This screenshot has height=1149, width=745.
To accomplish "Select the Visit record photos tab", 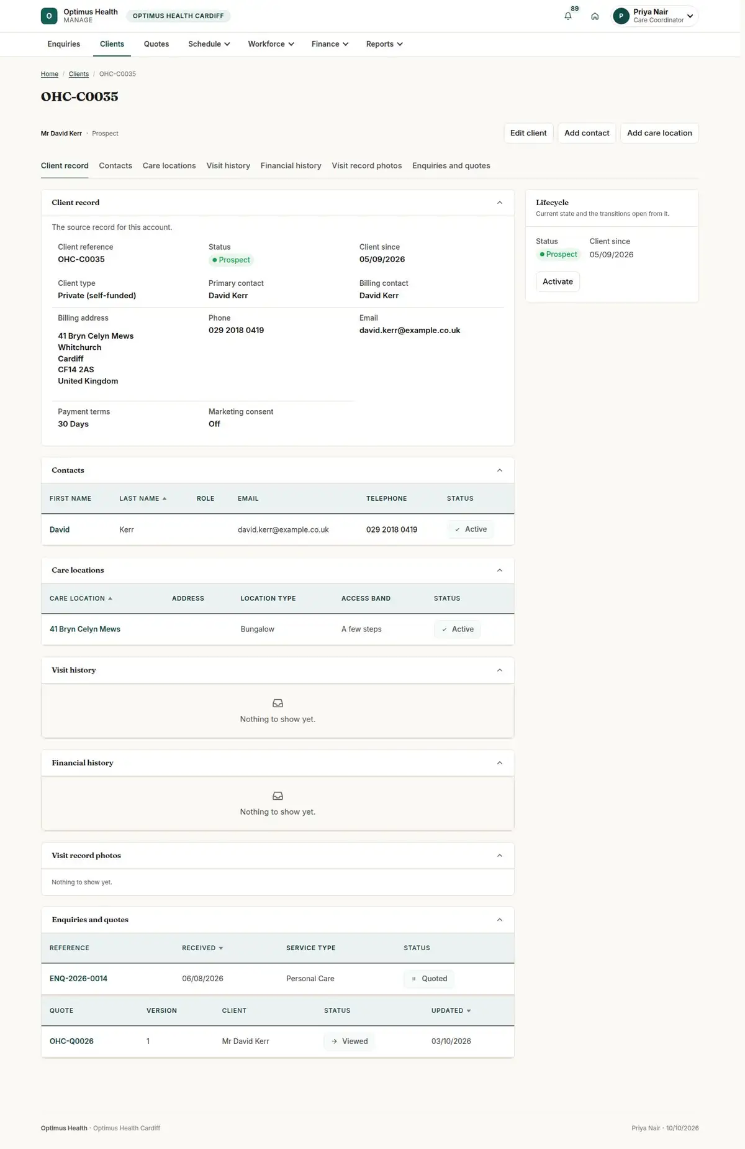I will 367,166.
